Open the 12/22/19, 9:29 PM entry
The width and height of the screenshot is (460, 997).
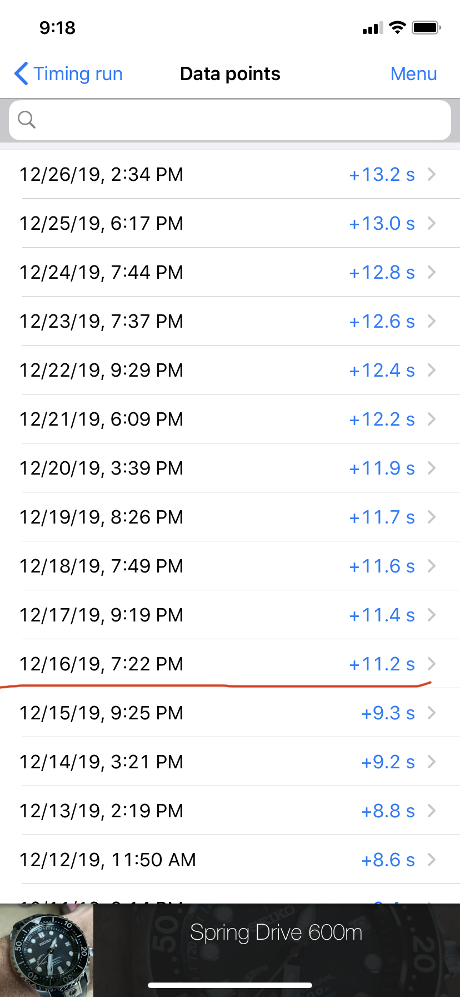coord(230,370)
